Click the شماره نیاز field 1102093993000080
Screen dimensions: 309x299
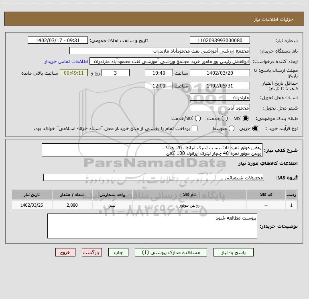point(220,40)
